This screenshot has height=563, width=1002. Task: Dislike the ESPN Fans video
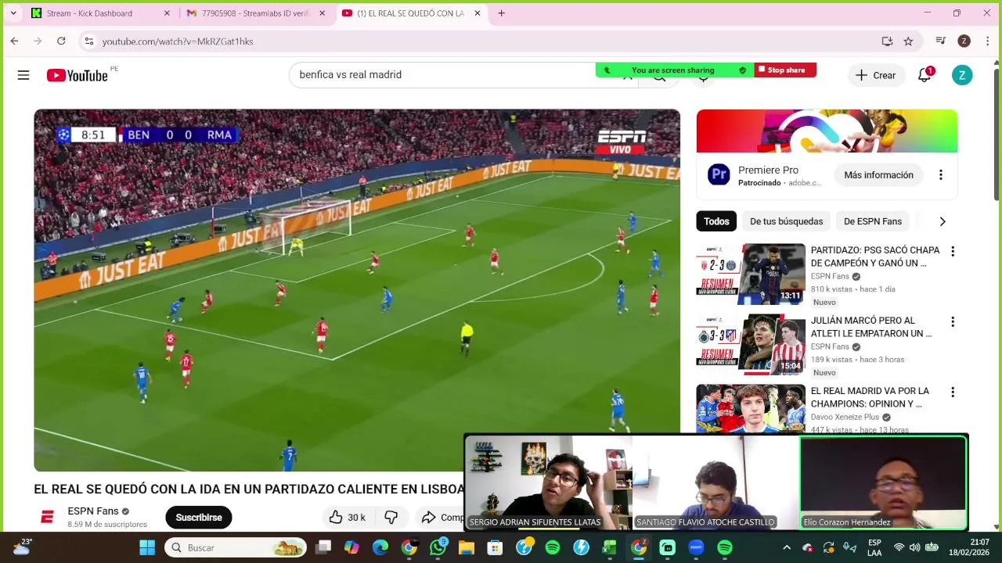pos(391,517)
